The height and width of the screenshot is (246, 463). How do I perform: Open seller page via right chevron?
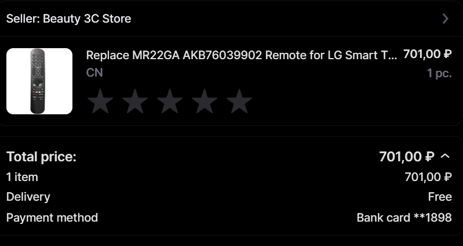coord(445,19)
